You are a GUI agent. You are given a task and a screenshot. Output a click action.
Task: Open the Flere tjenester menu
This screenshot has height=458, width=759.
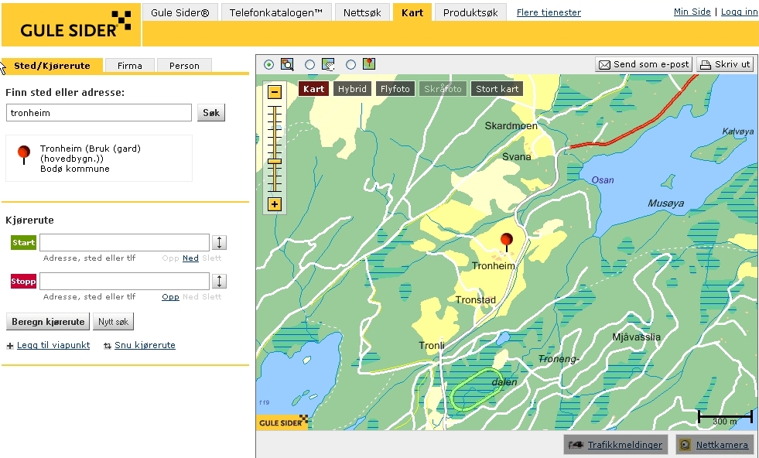point(548,12)
